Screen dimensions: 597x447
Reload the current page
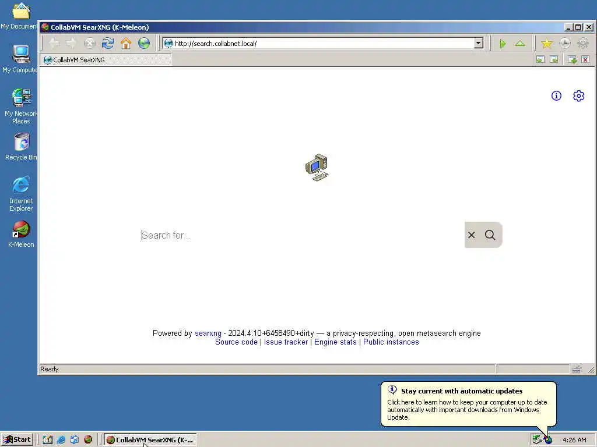[x=108, y=43]
